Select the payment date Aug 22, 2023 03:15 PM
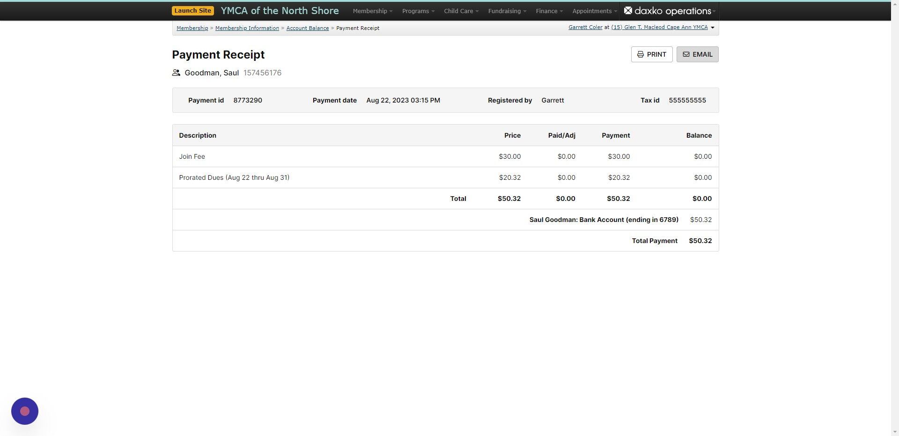Screen dimensions: 899x436 click(403, 100)
